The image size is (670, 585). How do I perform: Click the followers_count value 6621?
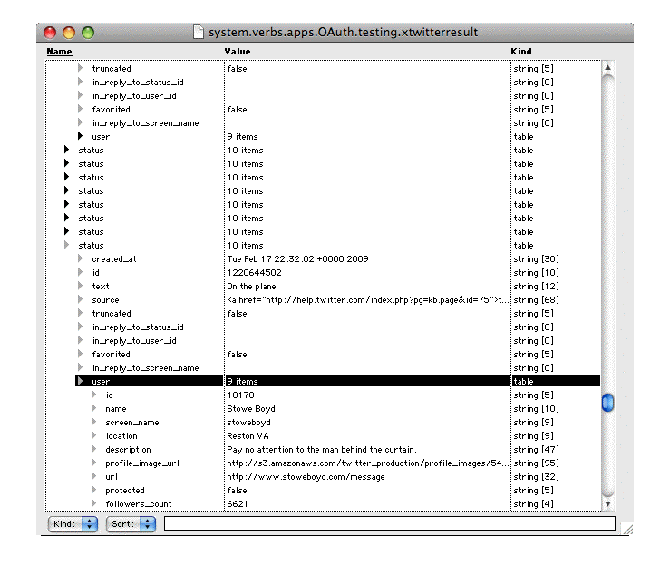point(238,504)
